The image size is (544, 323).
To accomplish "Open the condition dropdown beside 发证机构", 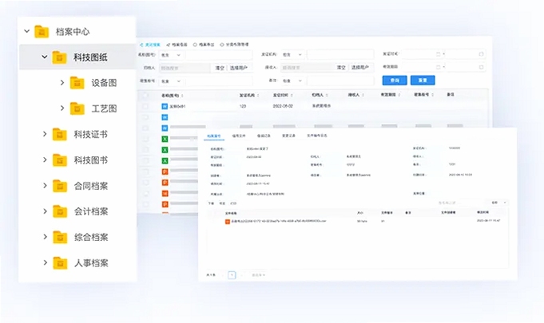I will point(293,54).
